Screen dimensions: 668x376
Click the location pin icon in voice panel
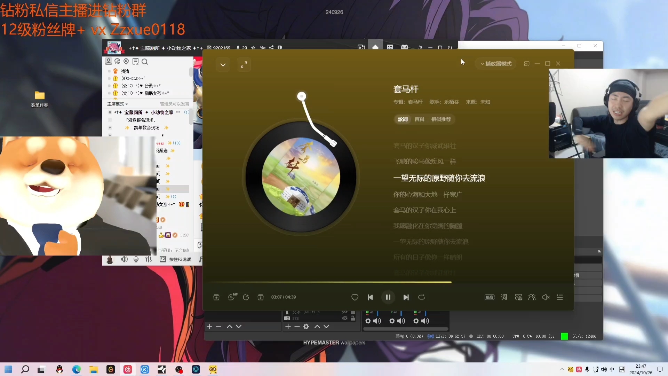coord(126,62)
